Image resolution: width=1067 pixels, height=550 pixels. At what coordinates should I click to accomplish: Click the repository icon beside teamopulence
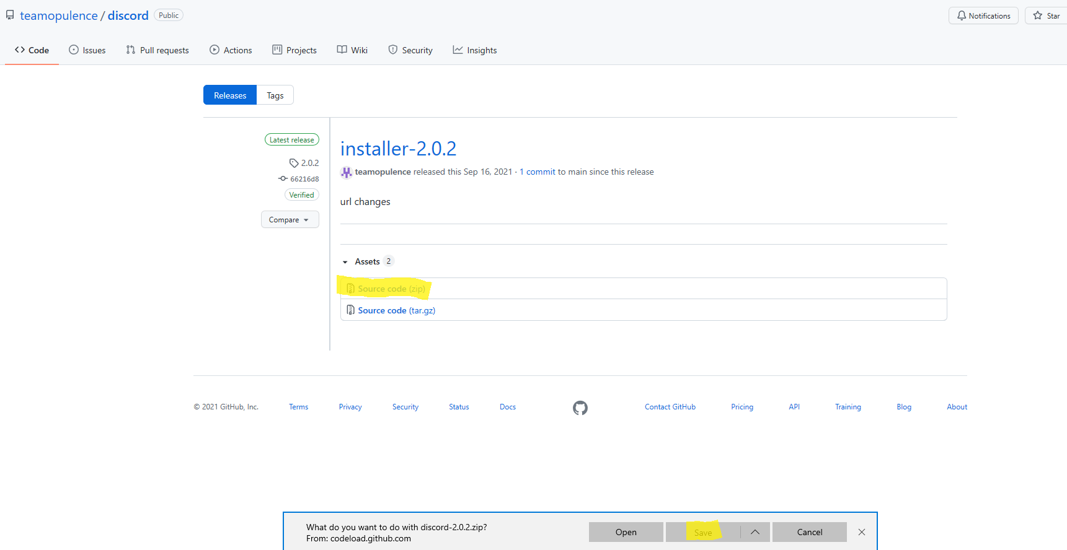(10, 15)
